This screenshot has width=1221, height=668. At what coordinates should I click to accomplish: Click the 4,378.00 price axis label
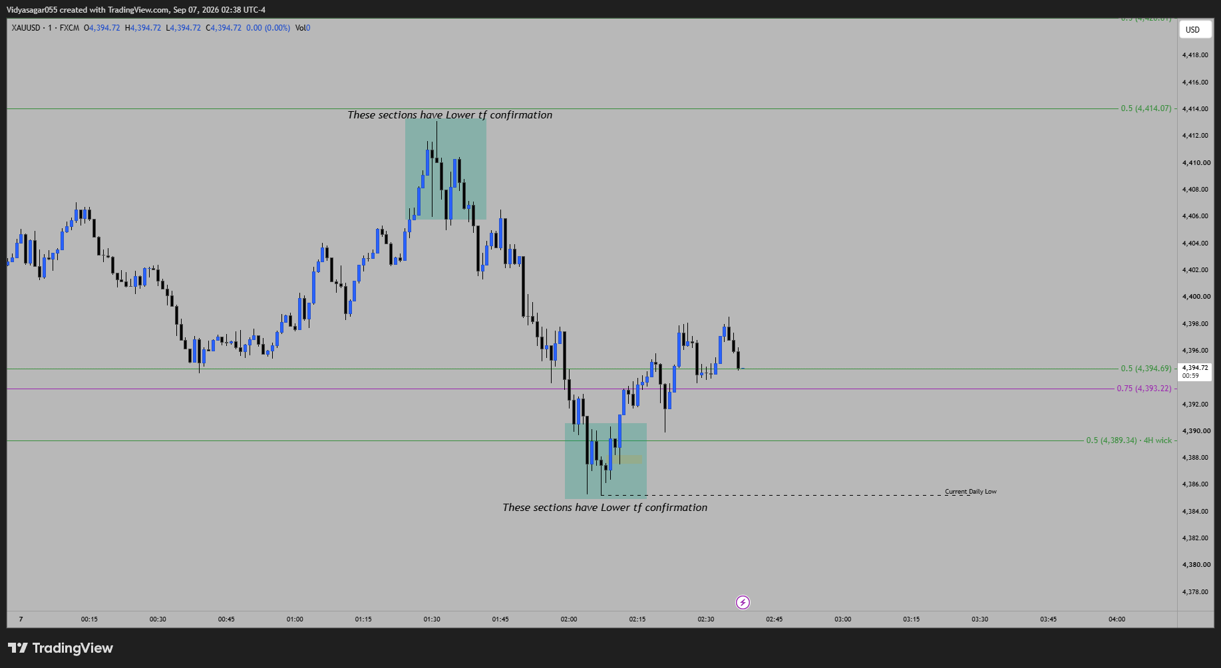click(1195, 592)
